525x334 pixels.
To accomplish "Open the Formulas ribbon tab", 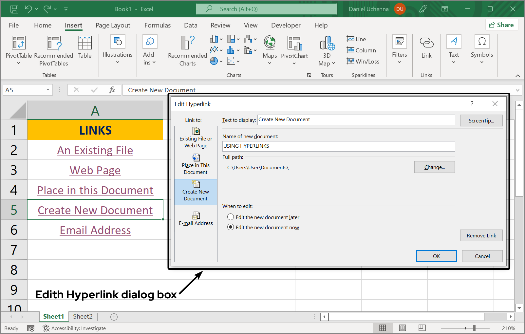I will click(x=158, y=25).
